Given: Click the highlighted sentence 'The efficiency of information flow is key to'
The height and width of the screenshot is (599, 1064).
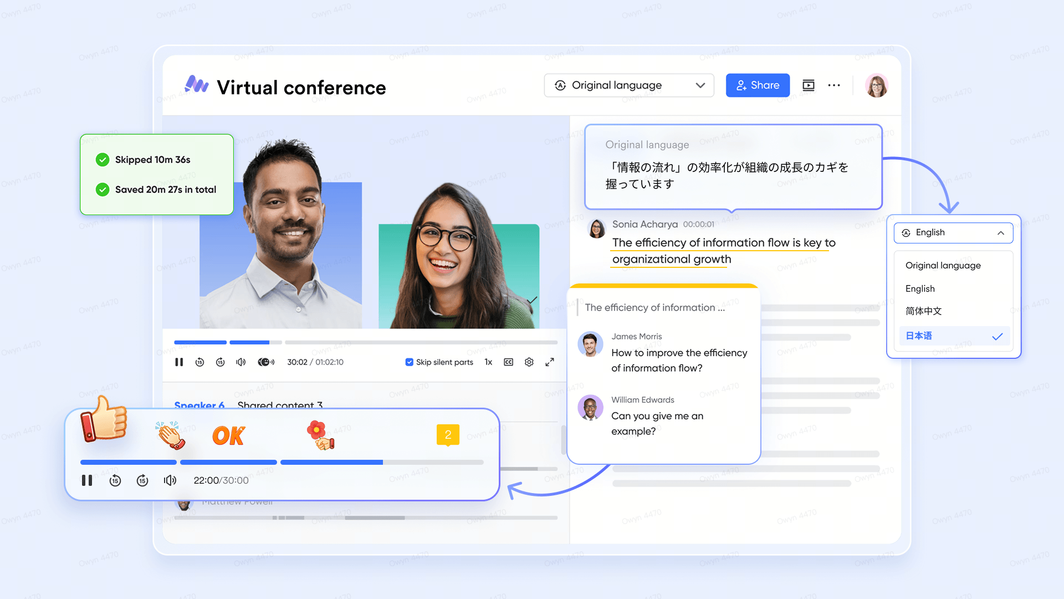Looking at the screenshot, I should [x=724, y=243].
